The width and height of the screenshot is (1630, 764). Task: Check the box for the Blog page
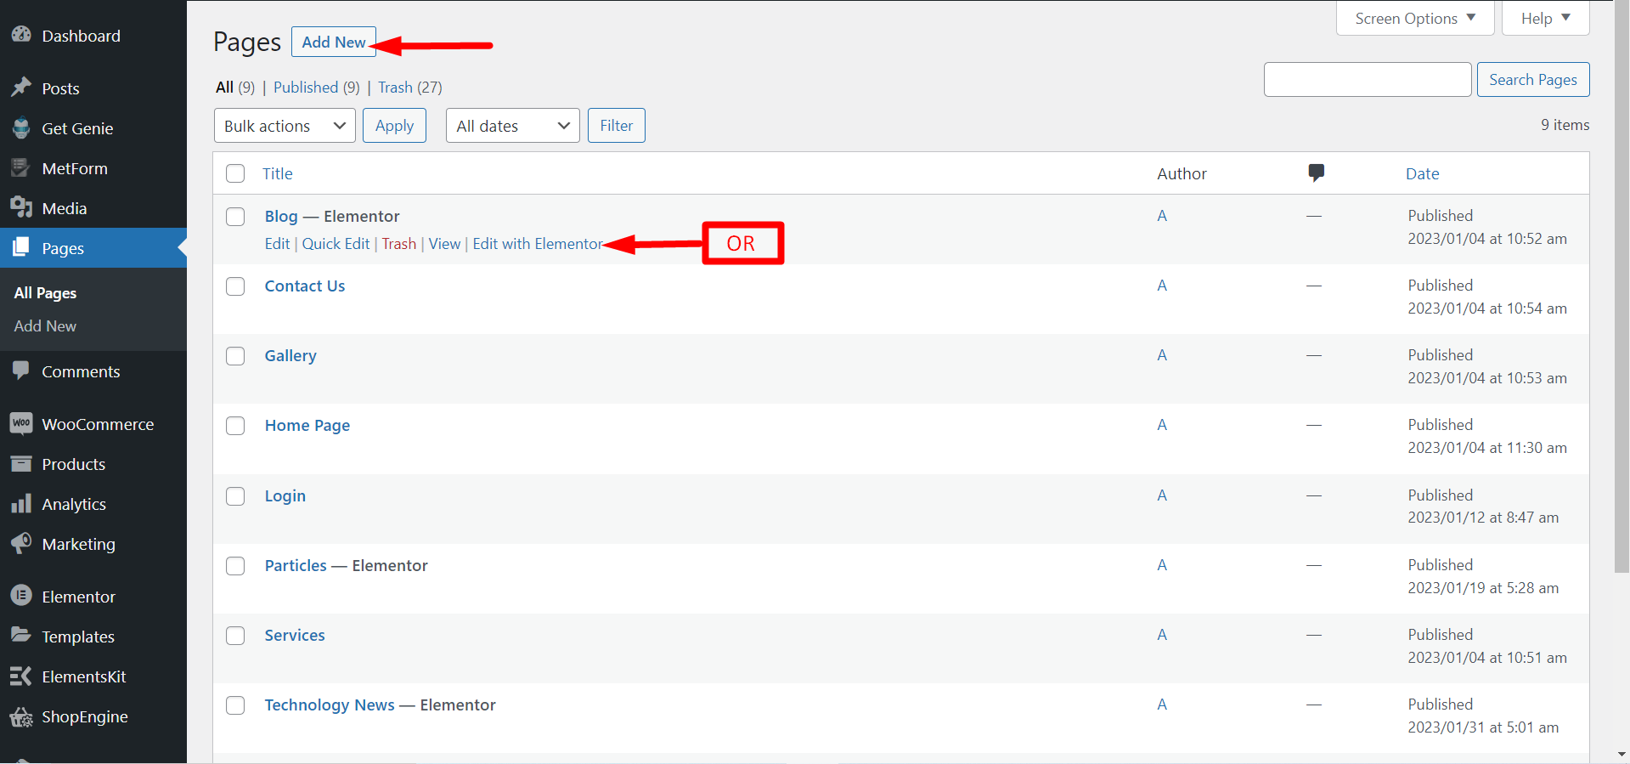pos(235,217)
